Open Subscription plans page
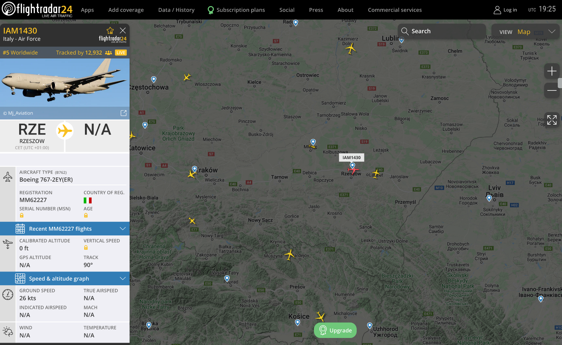 point(236,10)
